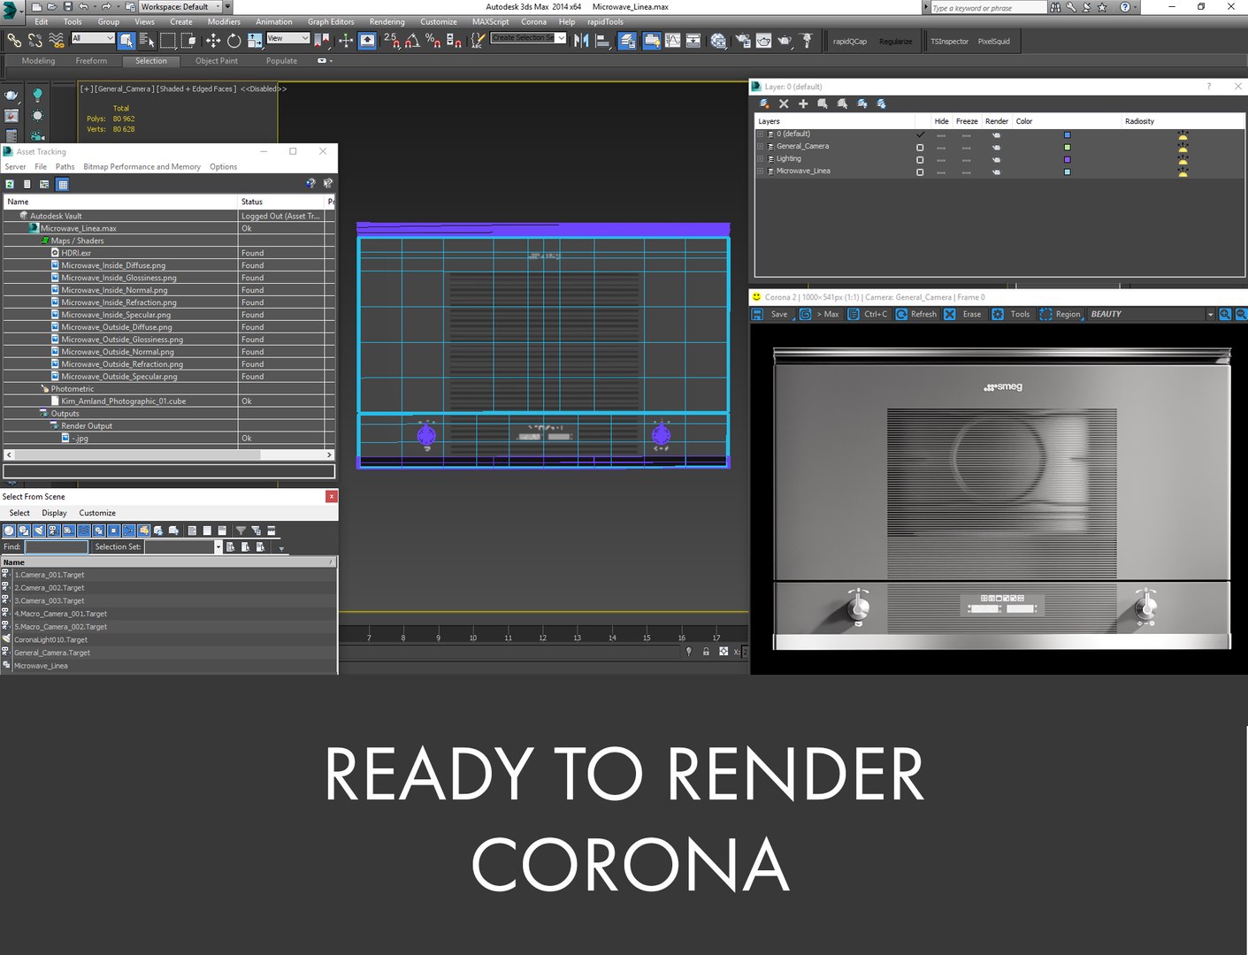Image resolution: width=1248 pixels, height=955 pixels.
Task: Expand the Microwave_Linea layer
Action: pos(760,172)
